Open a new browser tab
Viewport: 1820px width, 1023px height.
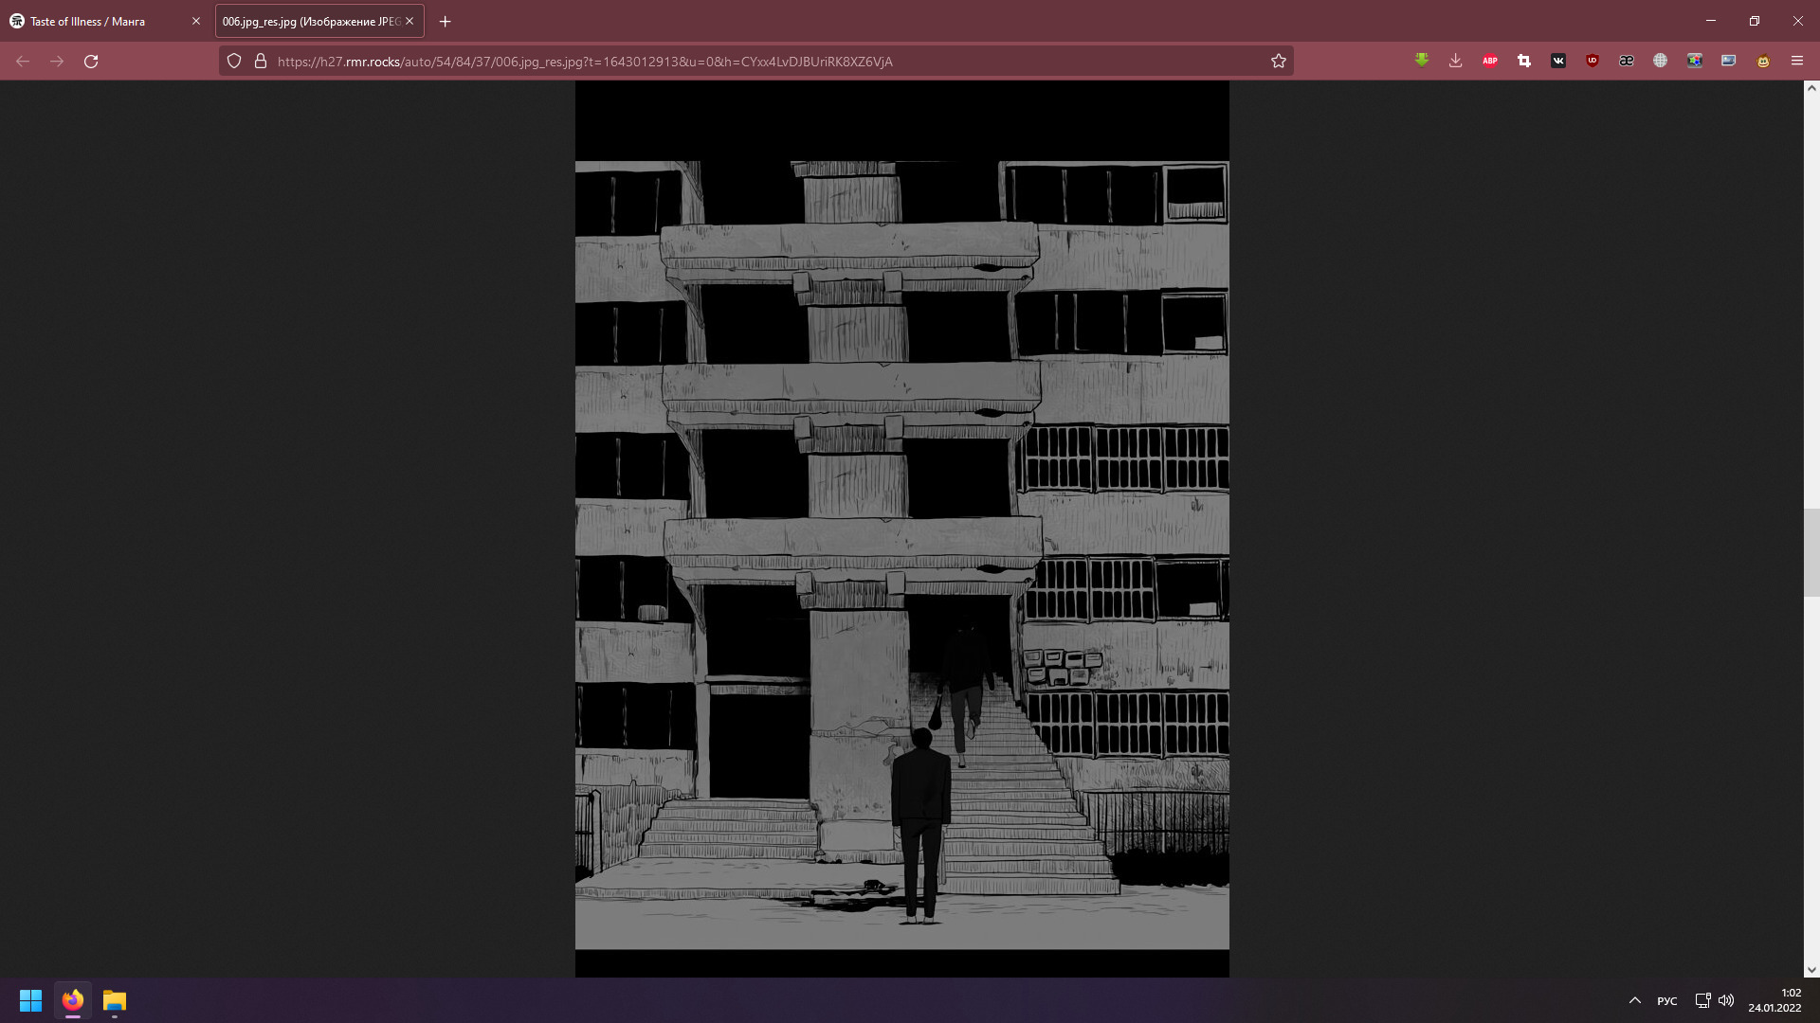pos(445,21)
